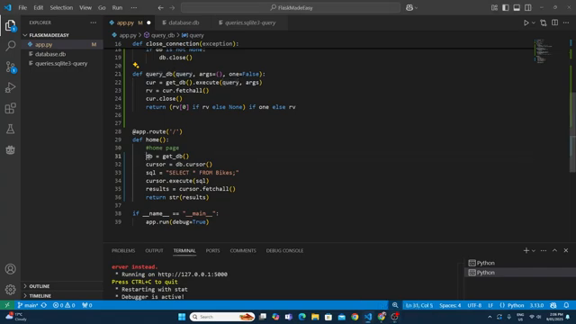Open the Testing flask view
Viewport: 576px width, 324px height.
10,129
